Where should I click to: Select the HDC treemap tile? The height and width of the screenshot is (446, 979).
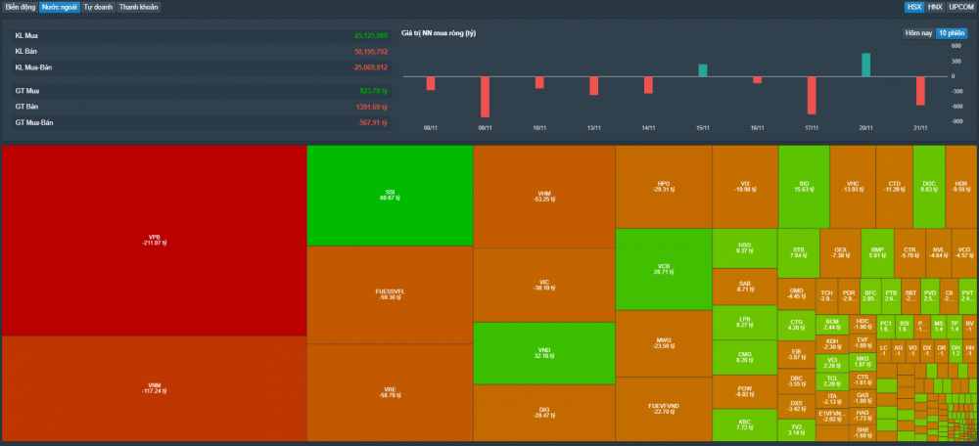point(862,324)
